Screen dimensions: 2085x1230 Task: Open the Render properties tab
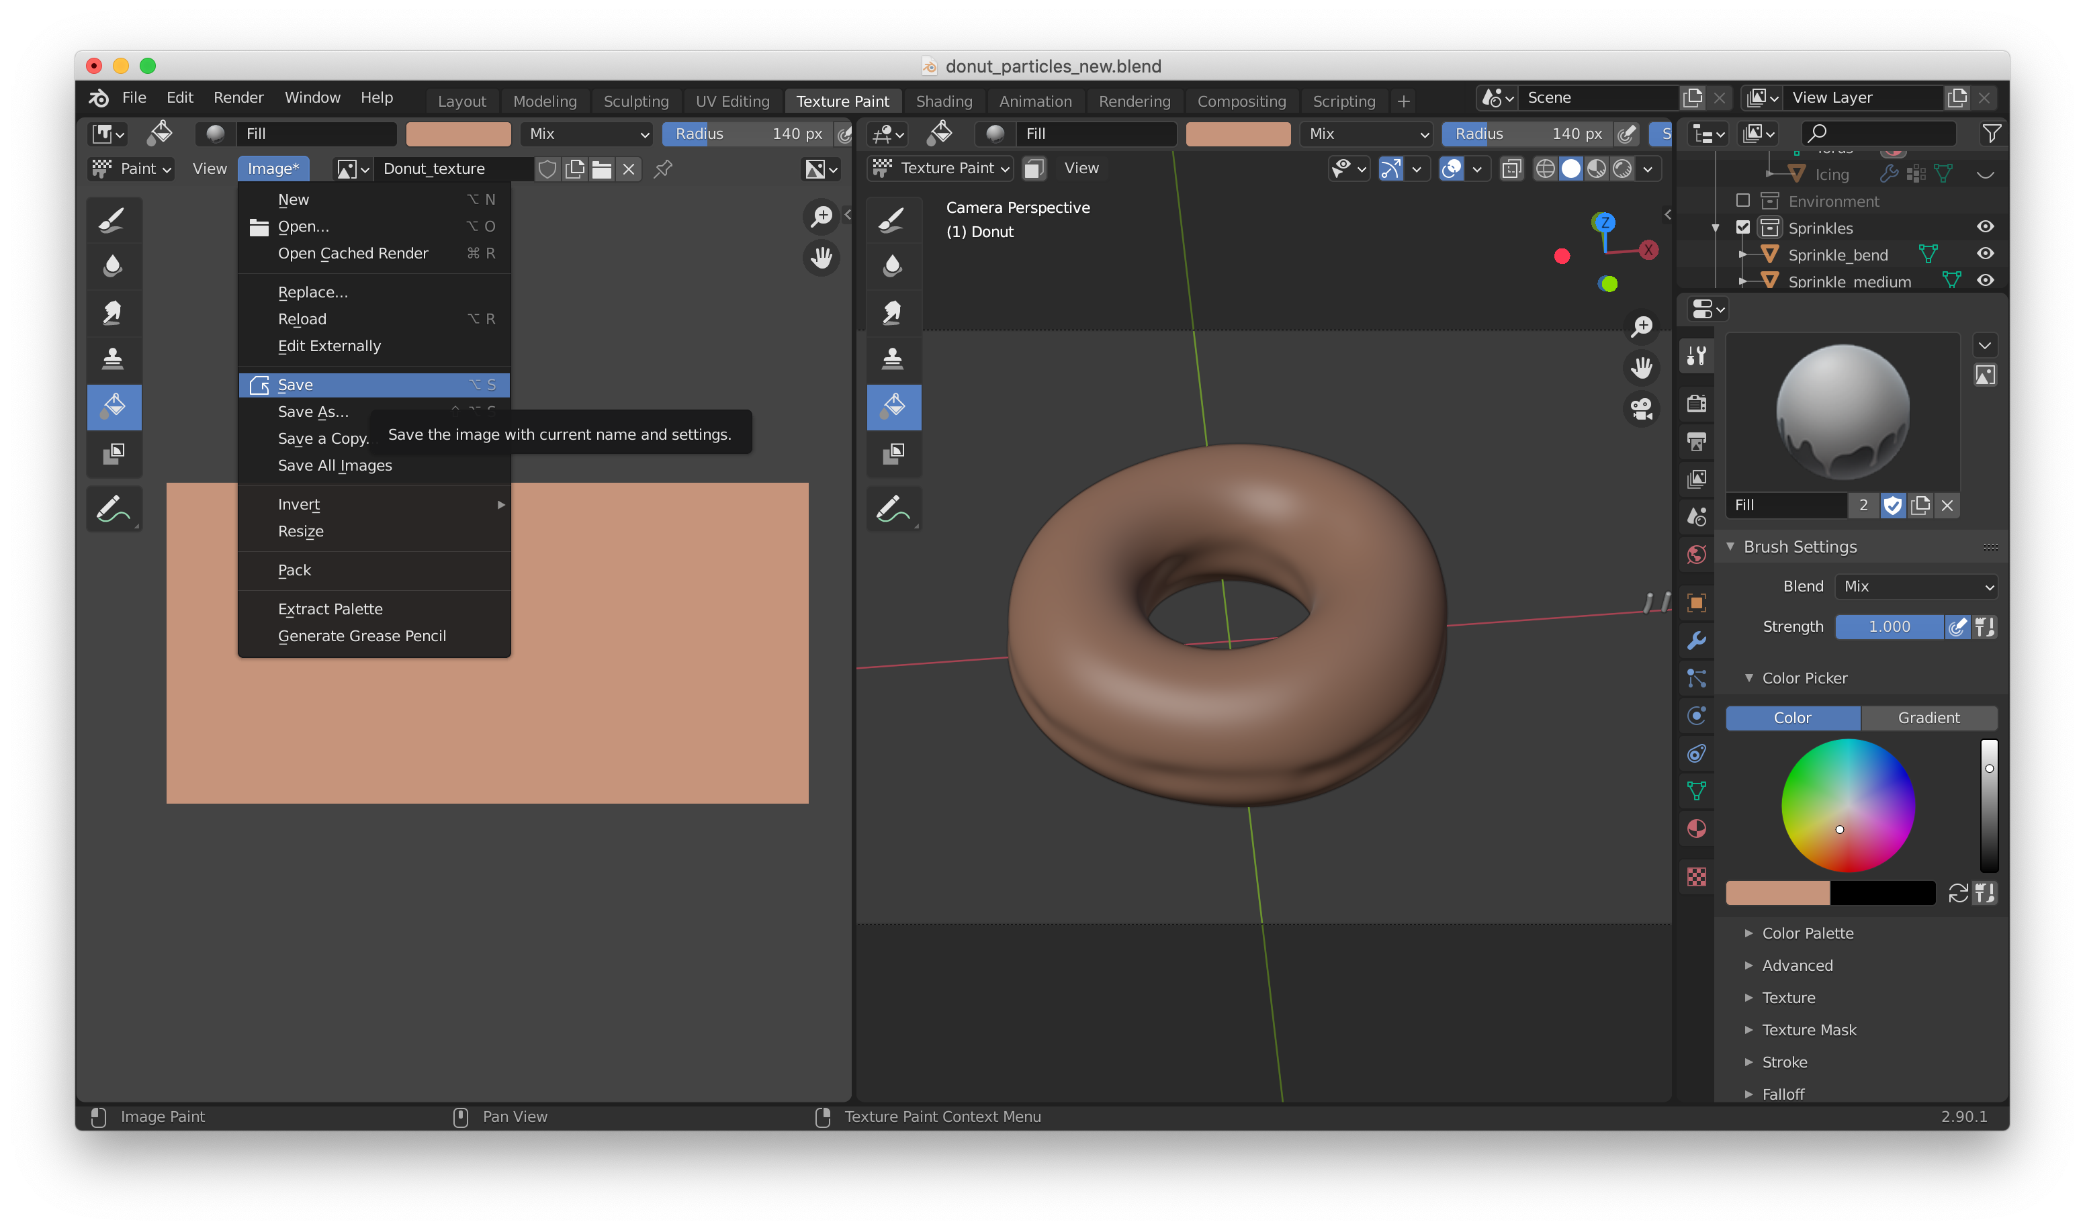coord(1696,404)
